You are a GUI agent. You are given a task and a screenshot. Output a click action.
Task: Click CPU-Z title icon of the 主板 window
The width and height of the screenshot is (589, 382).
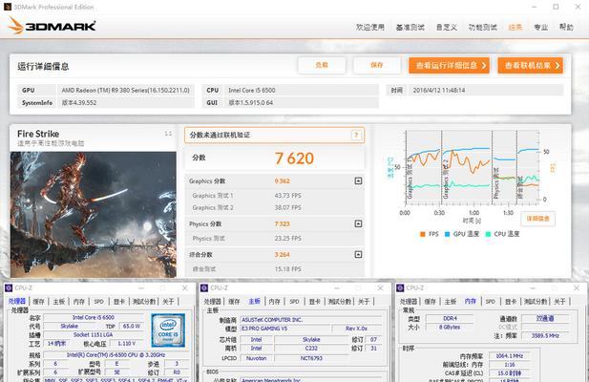[x=204, y=288]
